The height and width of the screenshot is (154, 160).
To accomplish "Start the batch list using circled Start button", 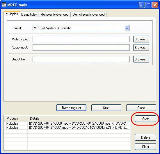I will click(145, 119).
